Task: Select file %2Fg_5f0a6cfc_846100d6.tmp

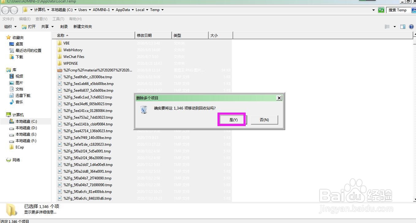Action: pyautogui.click(x=87, y=198)
